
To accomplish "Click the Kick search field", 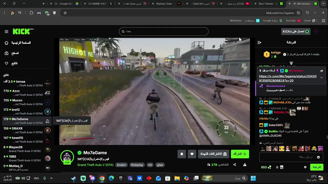I will point(163,31).
